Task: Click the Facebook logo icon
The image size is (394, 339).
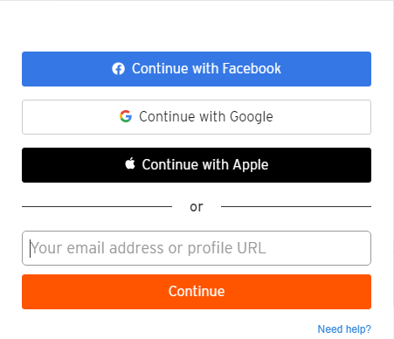Action: (x=118, y=69)
